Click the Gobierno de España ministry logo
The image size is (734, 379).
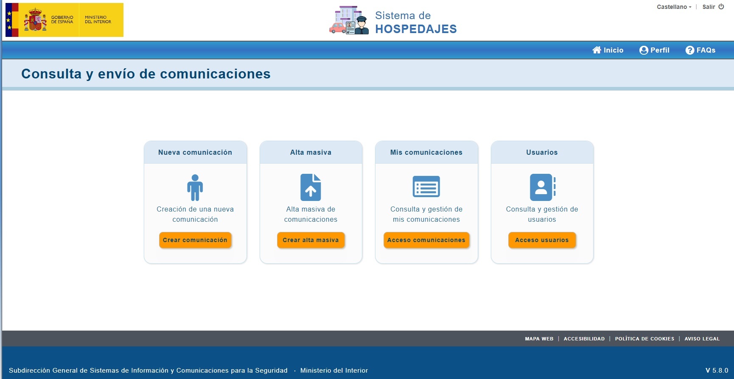click(x=64, y=20)
